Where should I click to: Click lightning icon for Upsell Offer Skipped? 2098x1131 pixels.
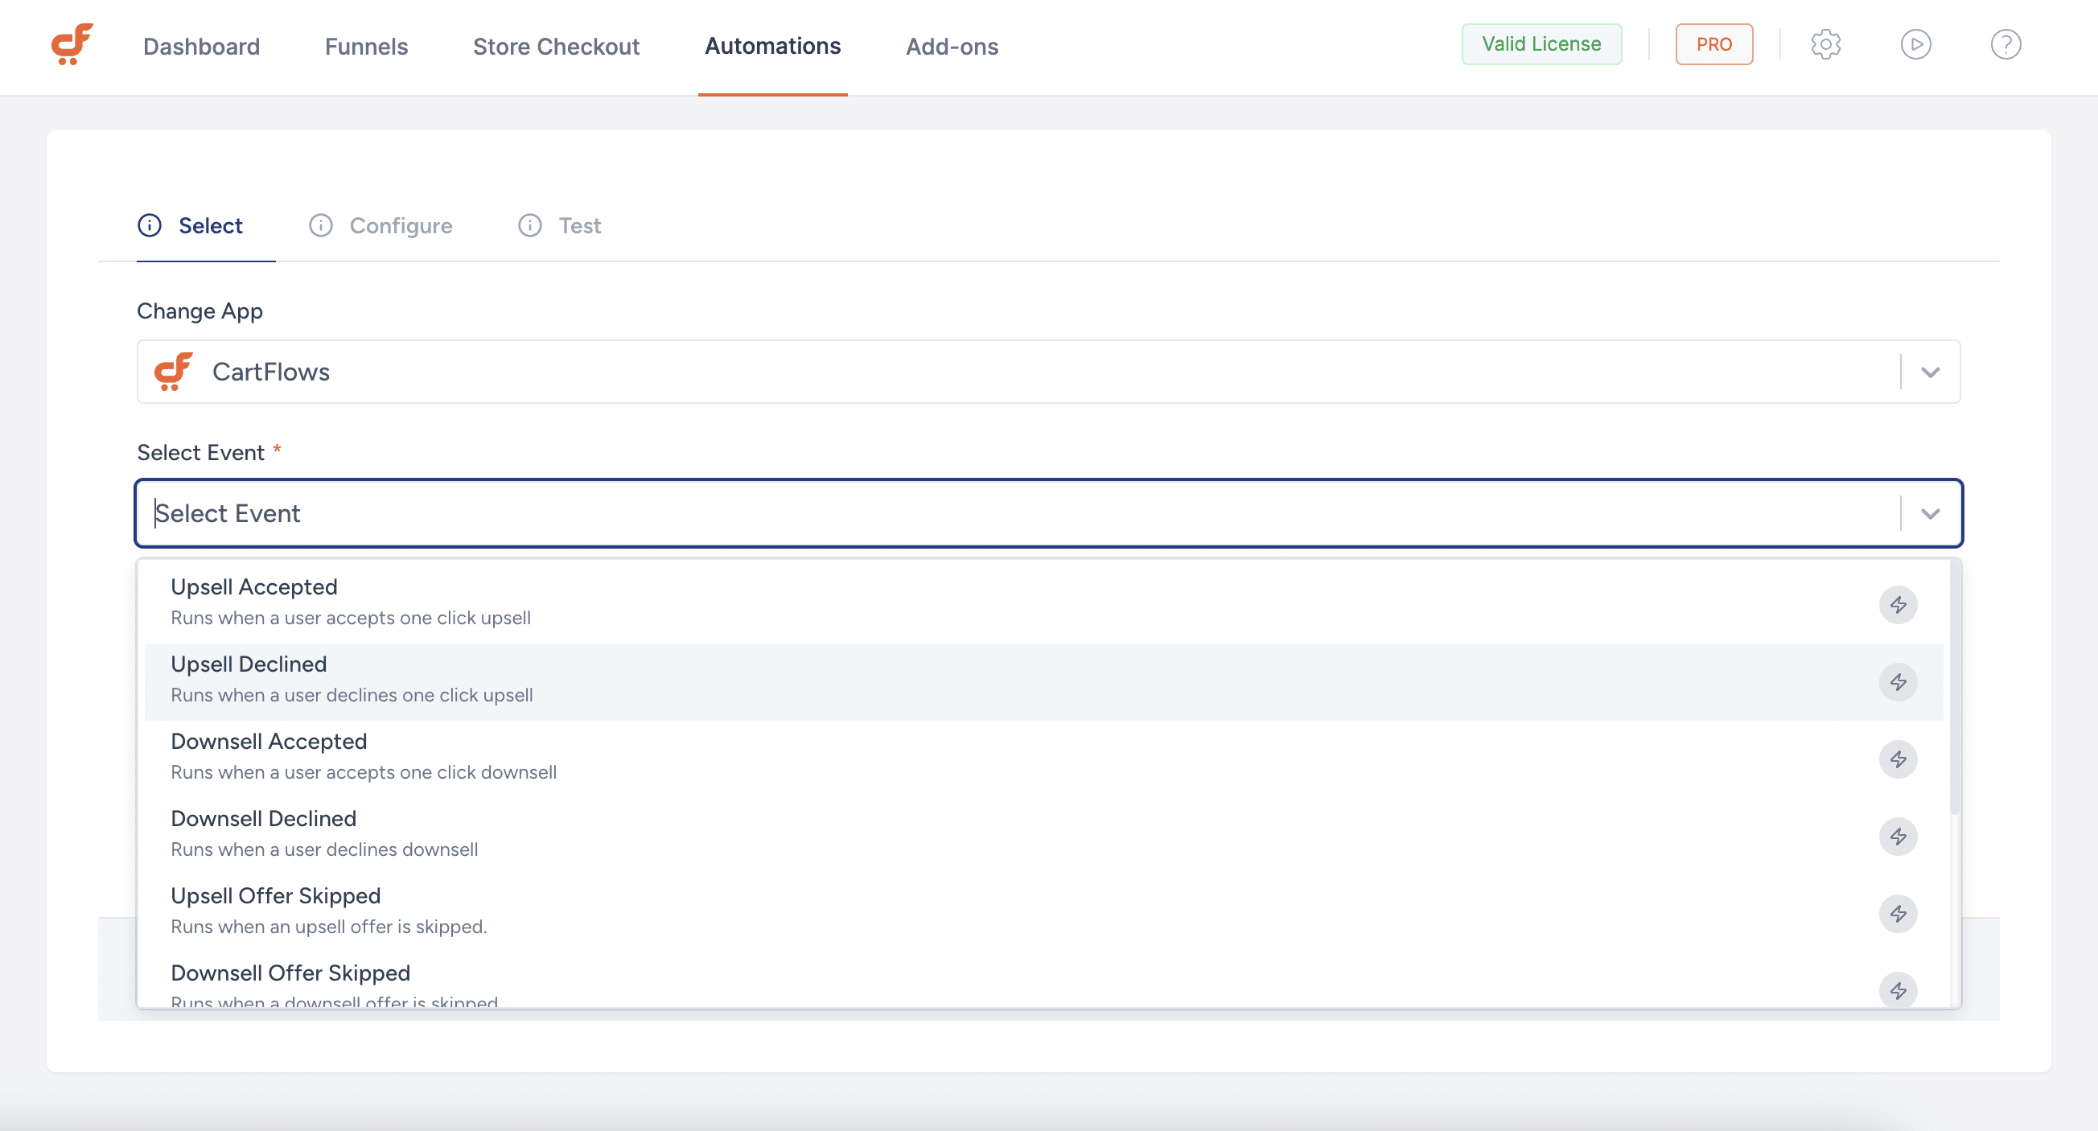1898,914
